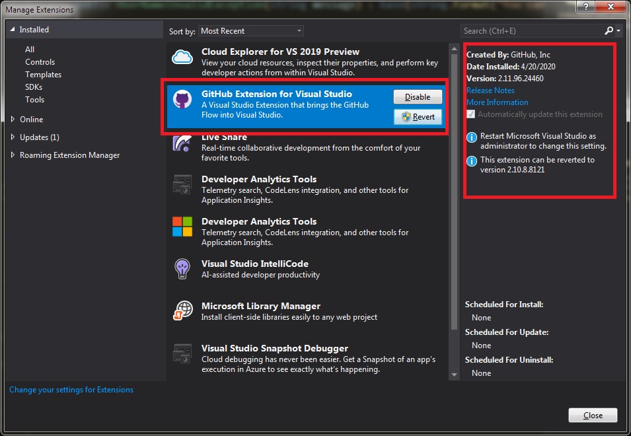Close the Manage Extensions dialog with Close button
The width and height of the screenshot is (631, 436).
pyautogui.click(x=593, y=416)
